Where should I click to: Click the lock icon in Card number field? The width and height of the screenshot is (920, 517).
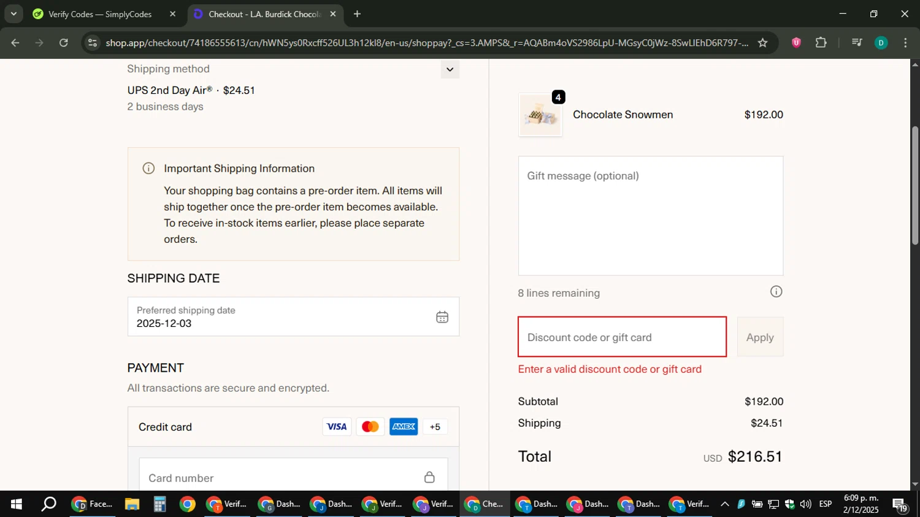pyautogui.click(x=429, y=477)
